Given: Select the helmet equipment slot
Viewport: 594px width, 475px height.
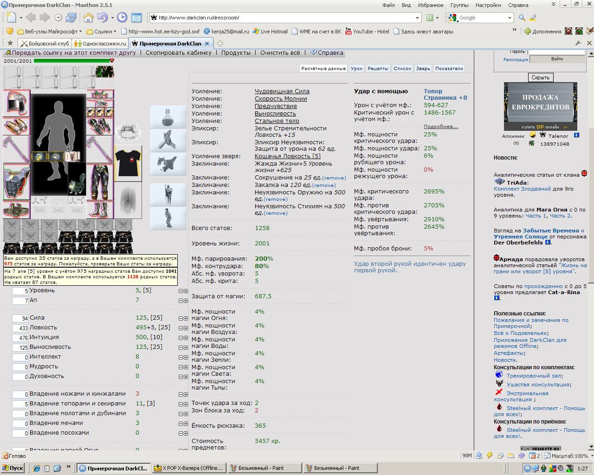Looking at the screenshot, I should pos(17,103).
